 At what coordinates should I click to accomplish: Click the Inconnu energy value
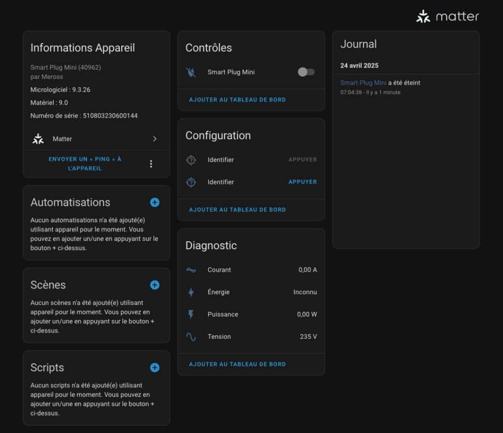(x=305, y=292)
